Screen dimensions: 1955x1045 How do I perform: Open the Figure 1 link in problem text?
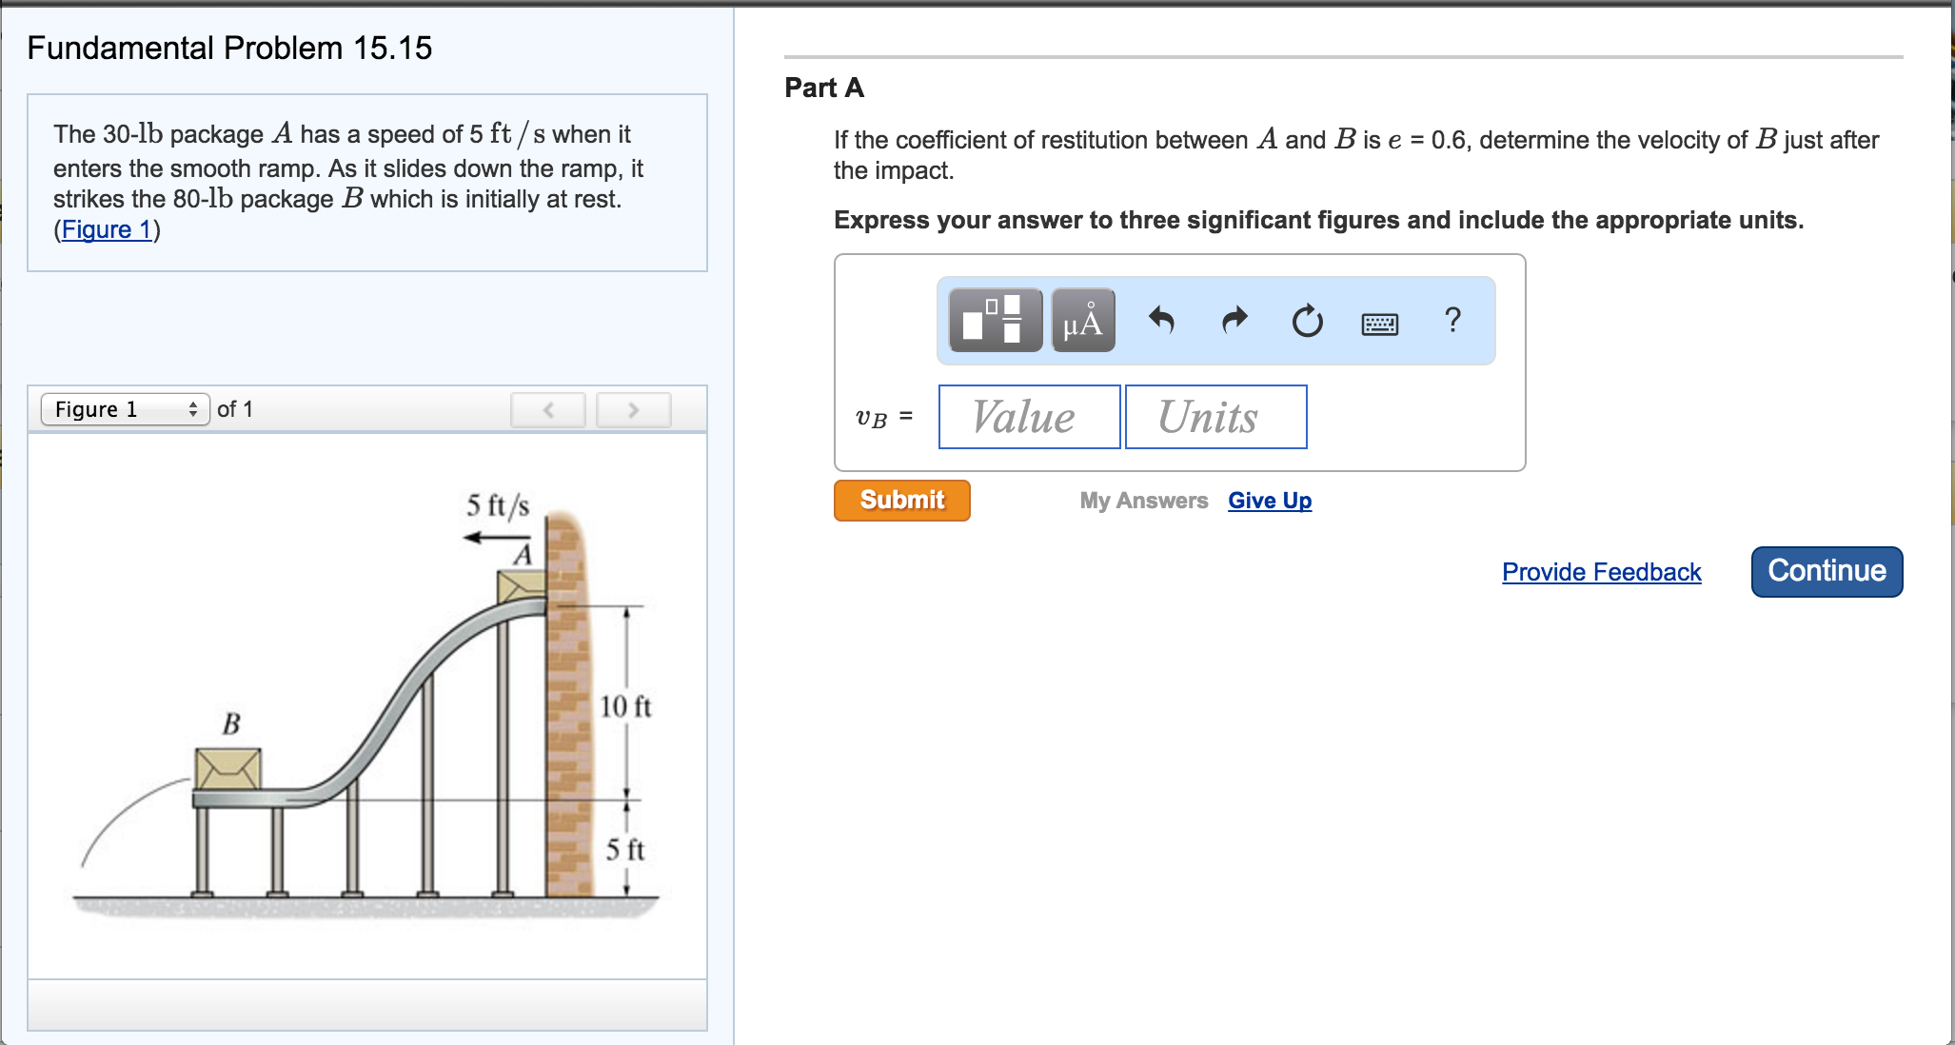pos(107,229)
